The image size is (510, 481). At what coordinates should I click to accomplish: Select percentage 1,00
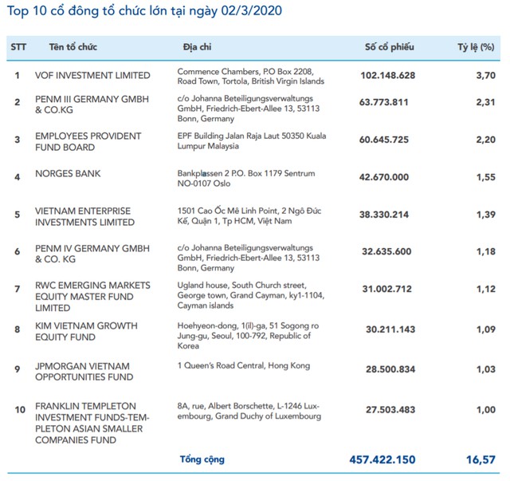point(486,410)
